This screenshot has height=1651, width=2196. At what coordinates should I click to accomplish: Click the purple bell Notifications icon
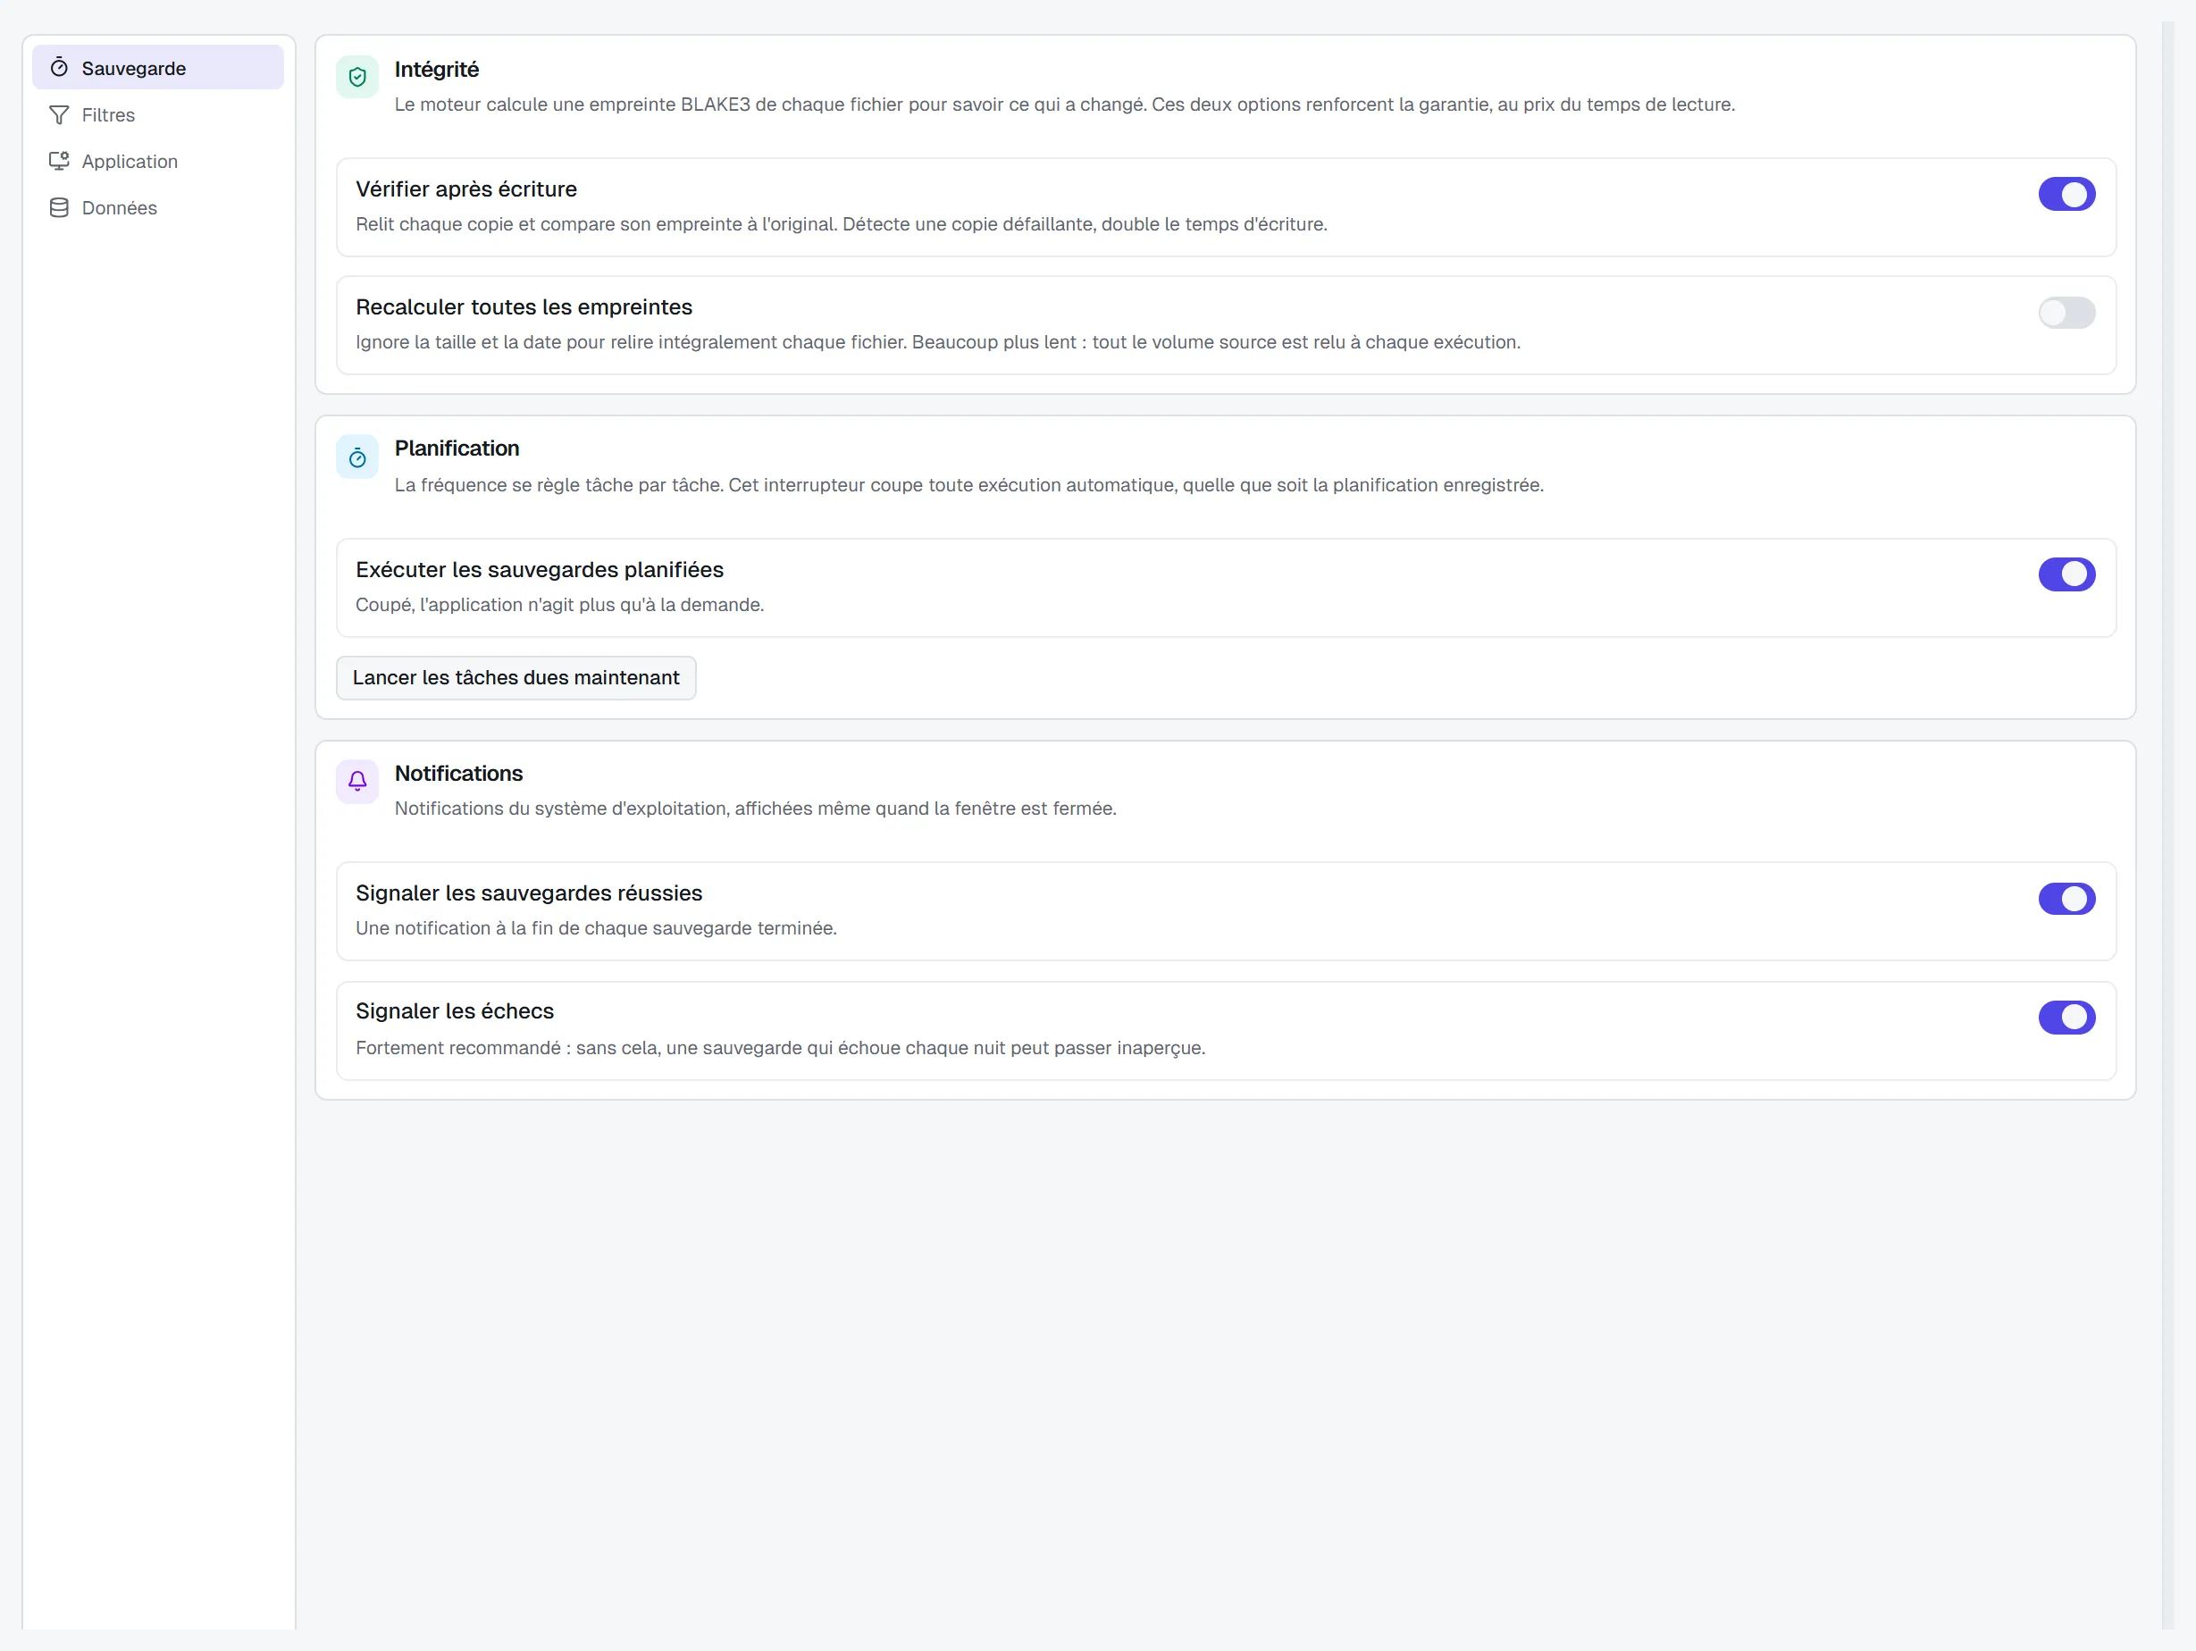click(357, 782)
